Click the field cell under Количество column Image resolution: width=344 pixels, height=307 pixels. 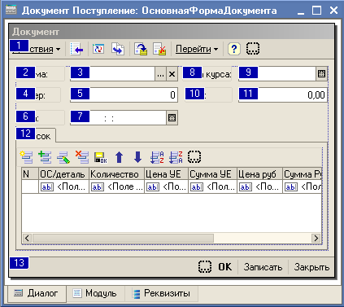[x=116, y=186]
